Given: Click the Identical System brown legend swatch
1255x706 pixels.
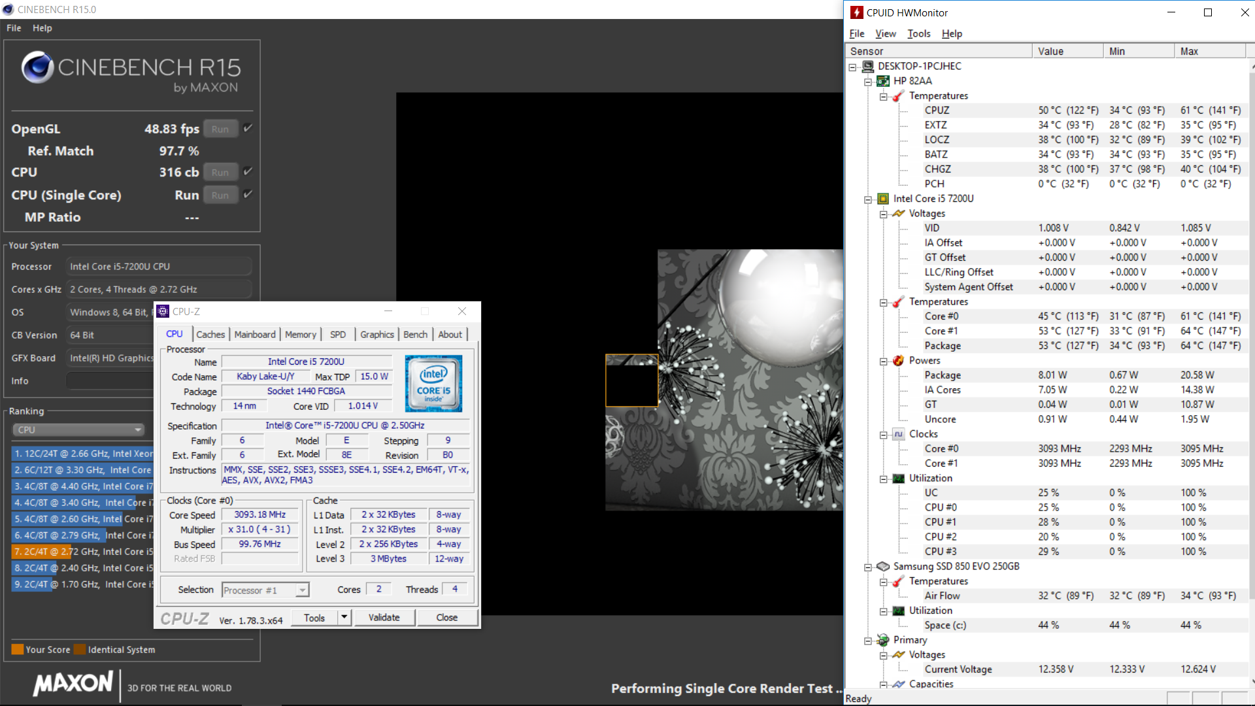Looking at the screenshot, I should [x=80, y=649].
